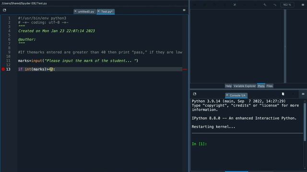Click line number 4 in the gutter
Image resolution: width=307 pixels, height=172 pixels.
click(x=9, y=31)
